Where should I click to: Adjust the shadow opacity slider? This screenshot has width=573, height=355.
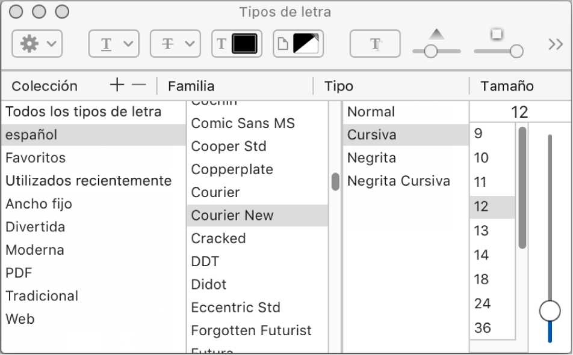click(x=430, y=52)
